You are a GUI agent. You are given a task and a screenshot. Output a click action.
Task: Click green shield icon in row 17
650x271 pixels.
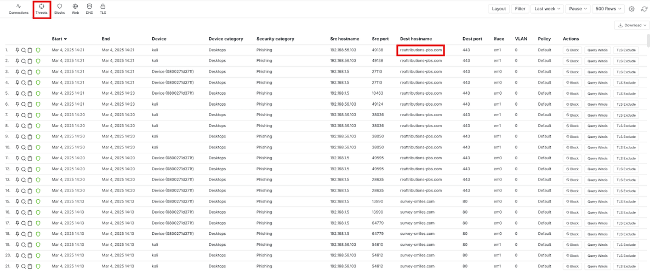click(38, 223)
